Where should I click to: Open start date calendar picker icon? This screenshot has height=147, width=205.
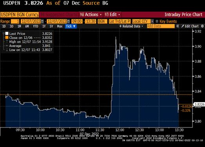[42, 21]
